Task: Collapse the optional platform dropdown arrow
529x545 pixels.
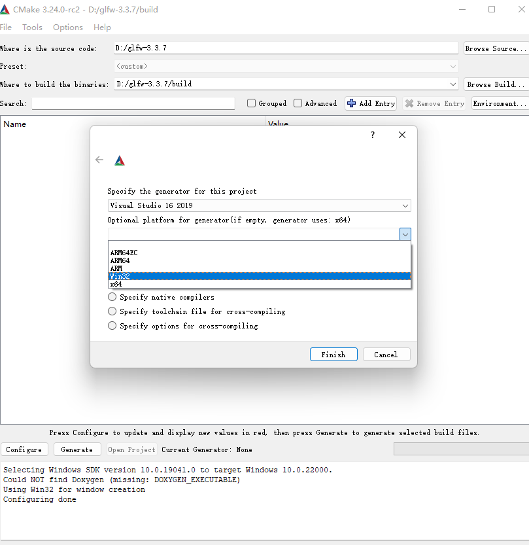Action: click(x=405, y=234)
